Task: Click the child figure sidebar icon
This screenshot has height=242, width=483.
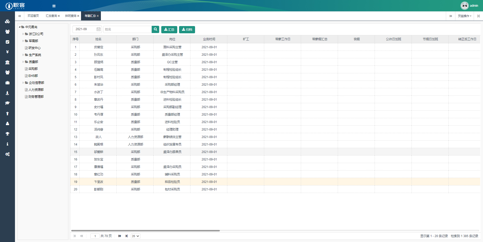Action: (7, 113)
